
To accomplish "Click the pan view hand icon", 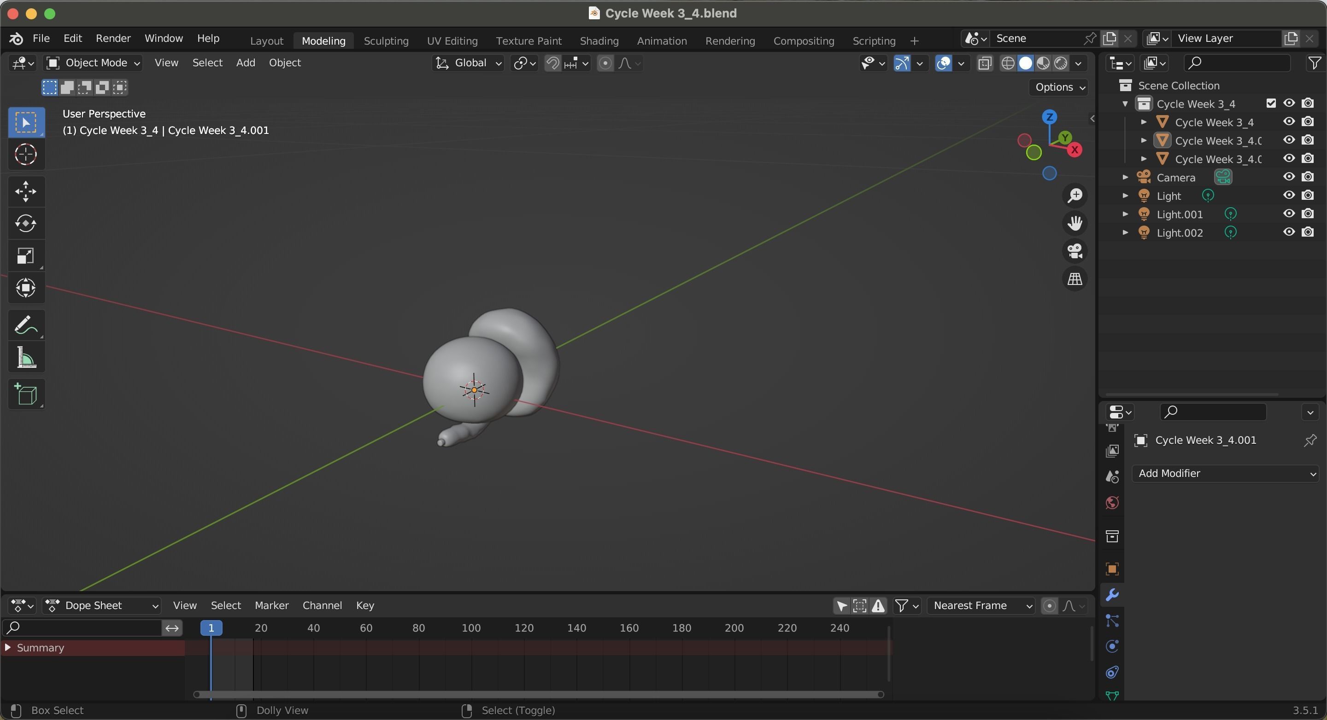I will pyautogui.click(x=1075, y=223).
